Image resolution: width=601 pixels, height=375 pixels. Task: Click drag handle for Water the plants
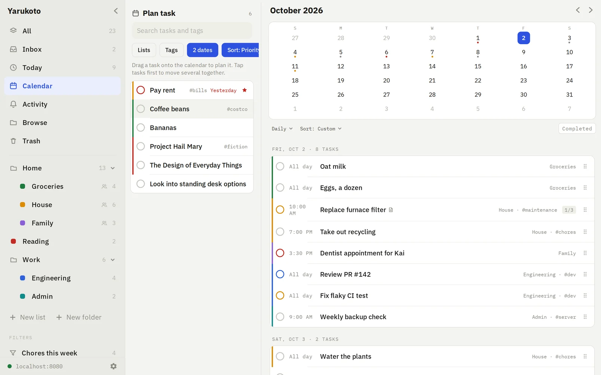point(585,357)
